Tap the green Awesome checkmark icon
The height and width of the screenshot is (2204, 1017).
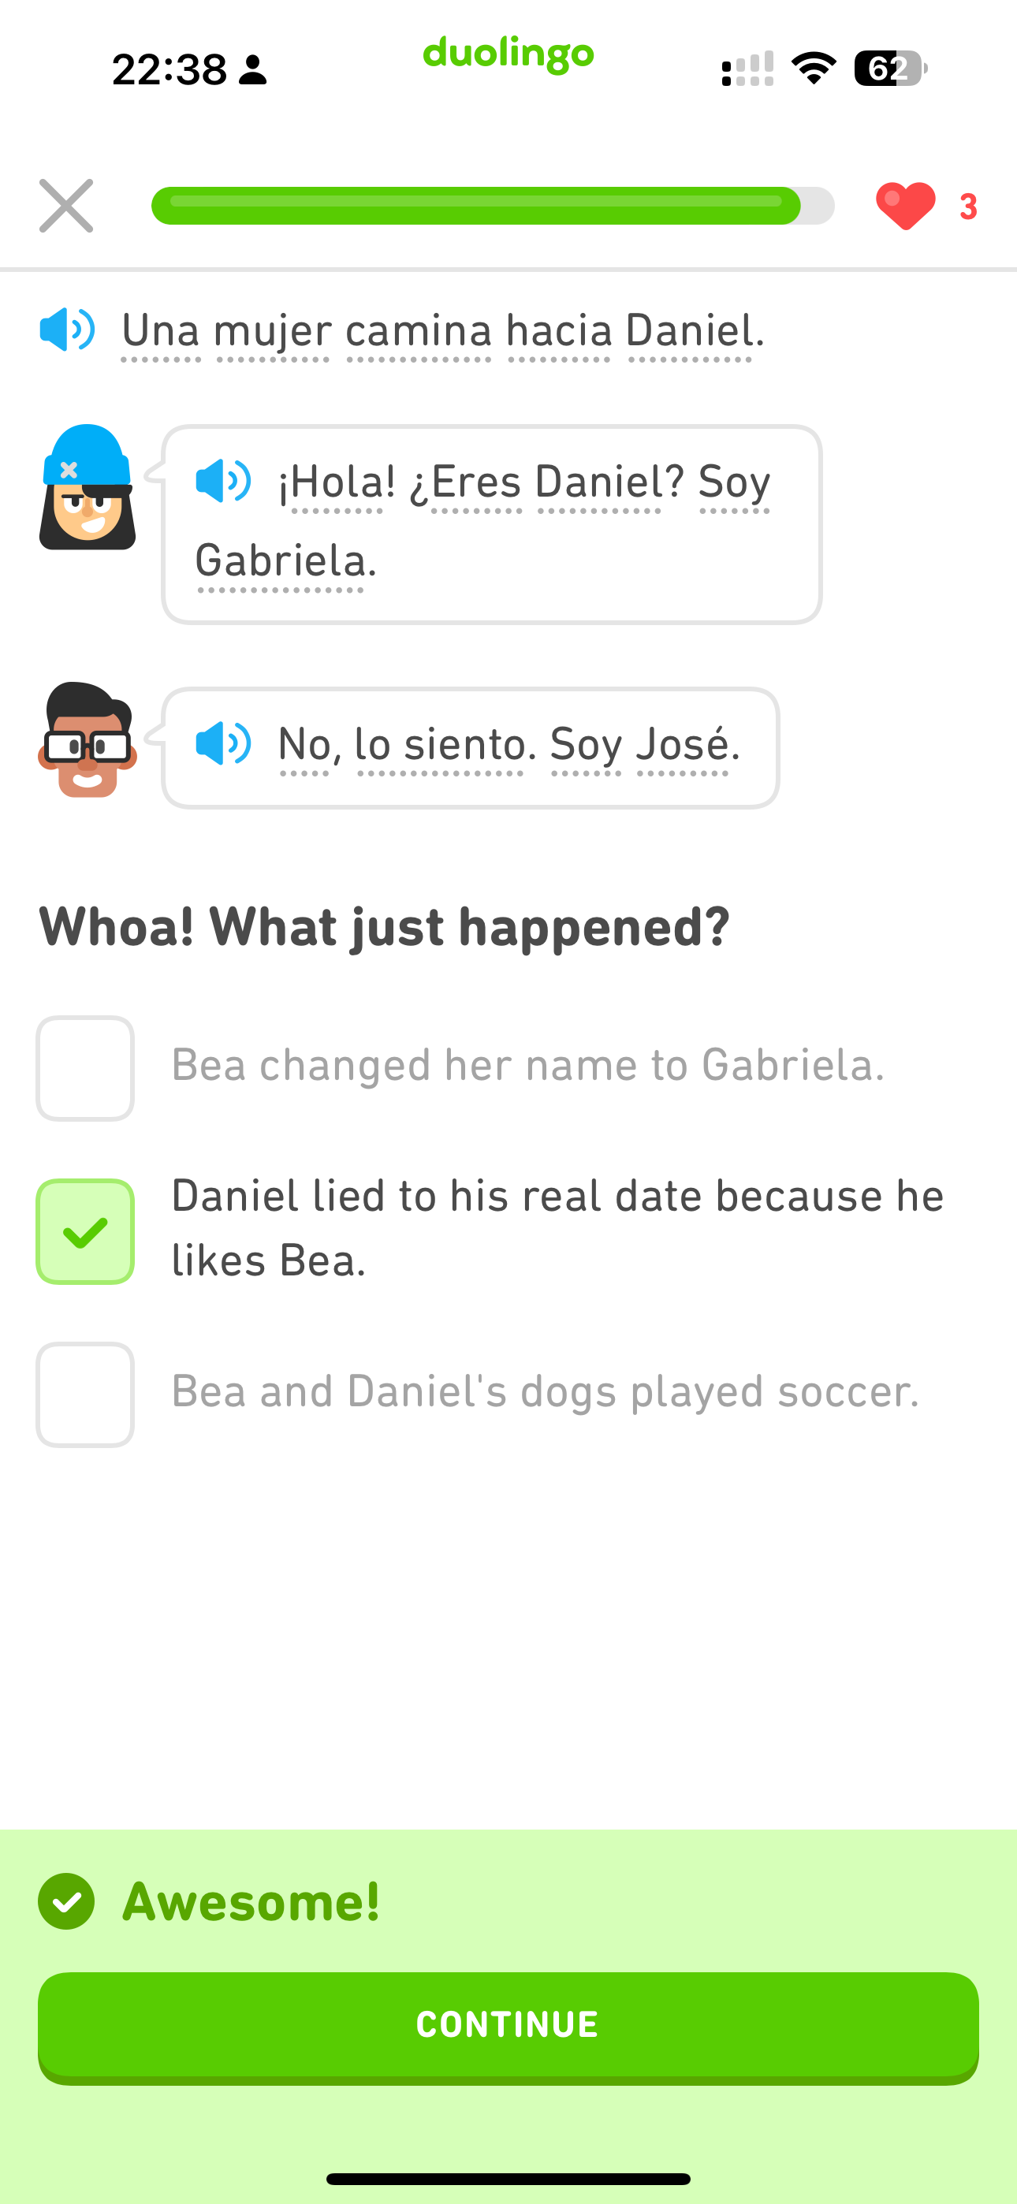coord(66,1901)
